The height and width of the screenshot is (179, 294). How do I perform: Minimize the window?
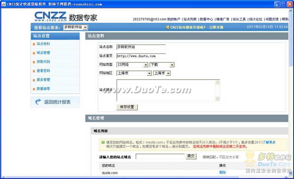pos(277,4)
